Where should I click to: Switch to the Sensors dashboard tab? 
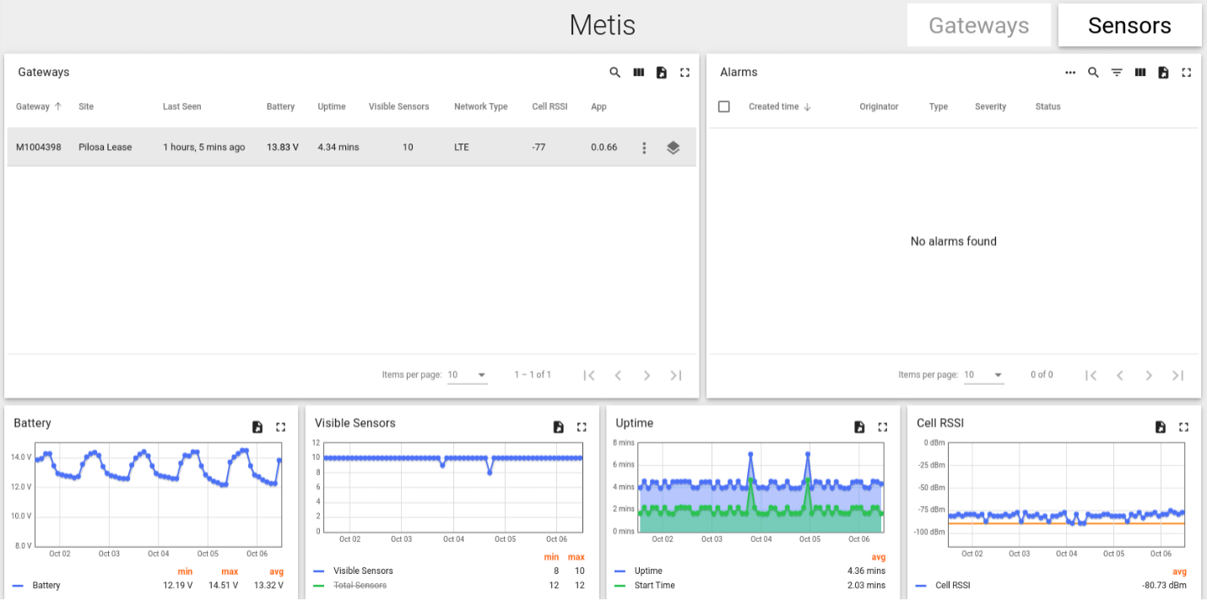click(1129, 25)
